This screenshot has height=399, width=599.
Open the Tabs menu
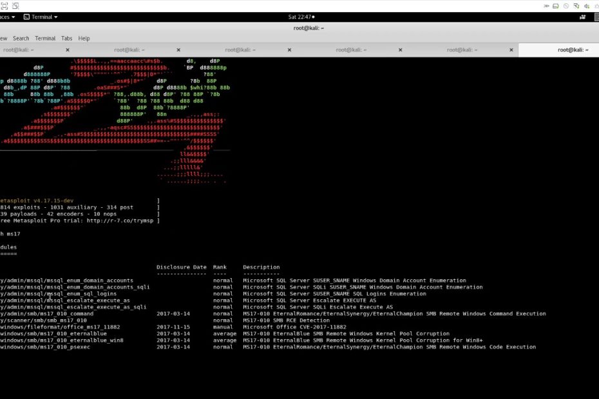tap(66, 38)
